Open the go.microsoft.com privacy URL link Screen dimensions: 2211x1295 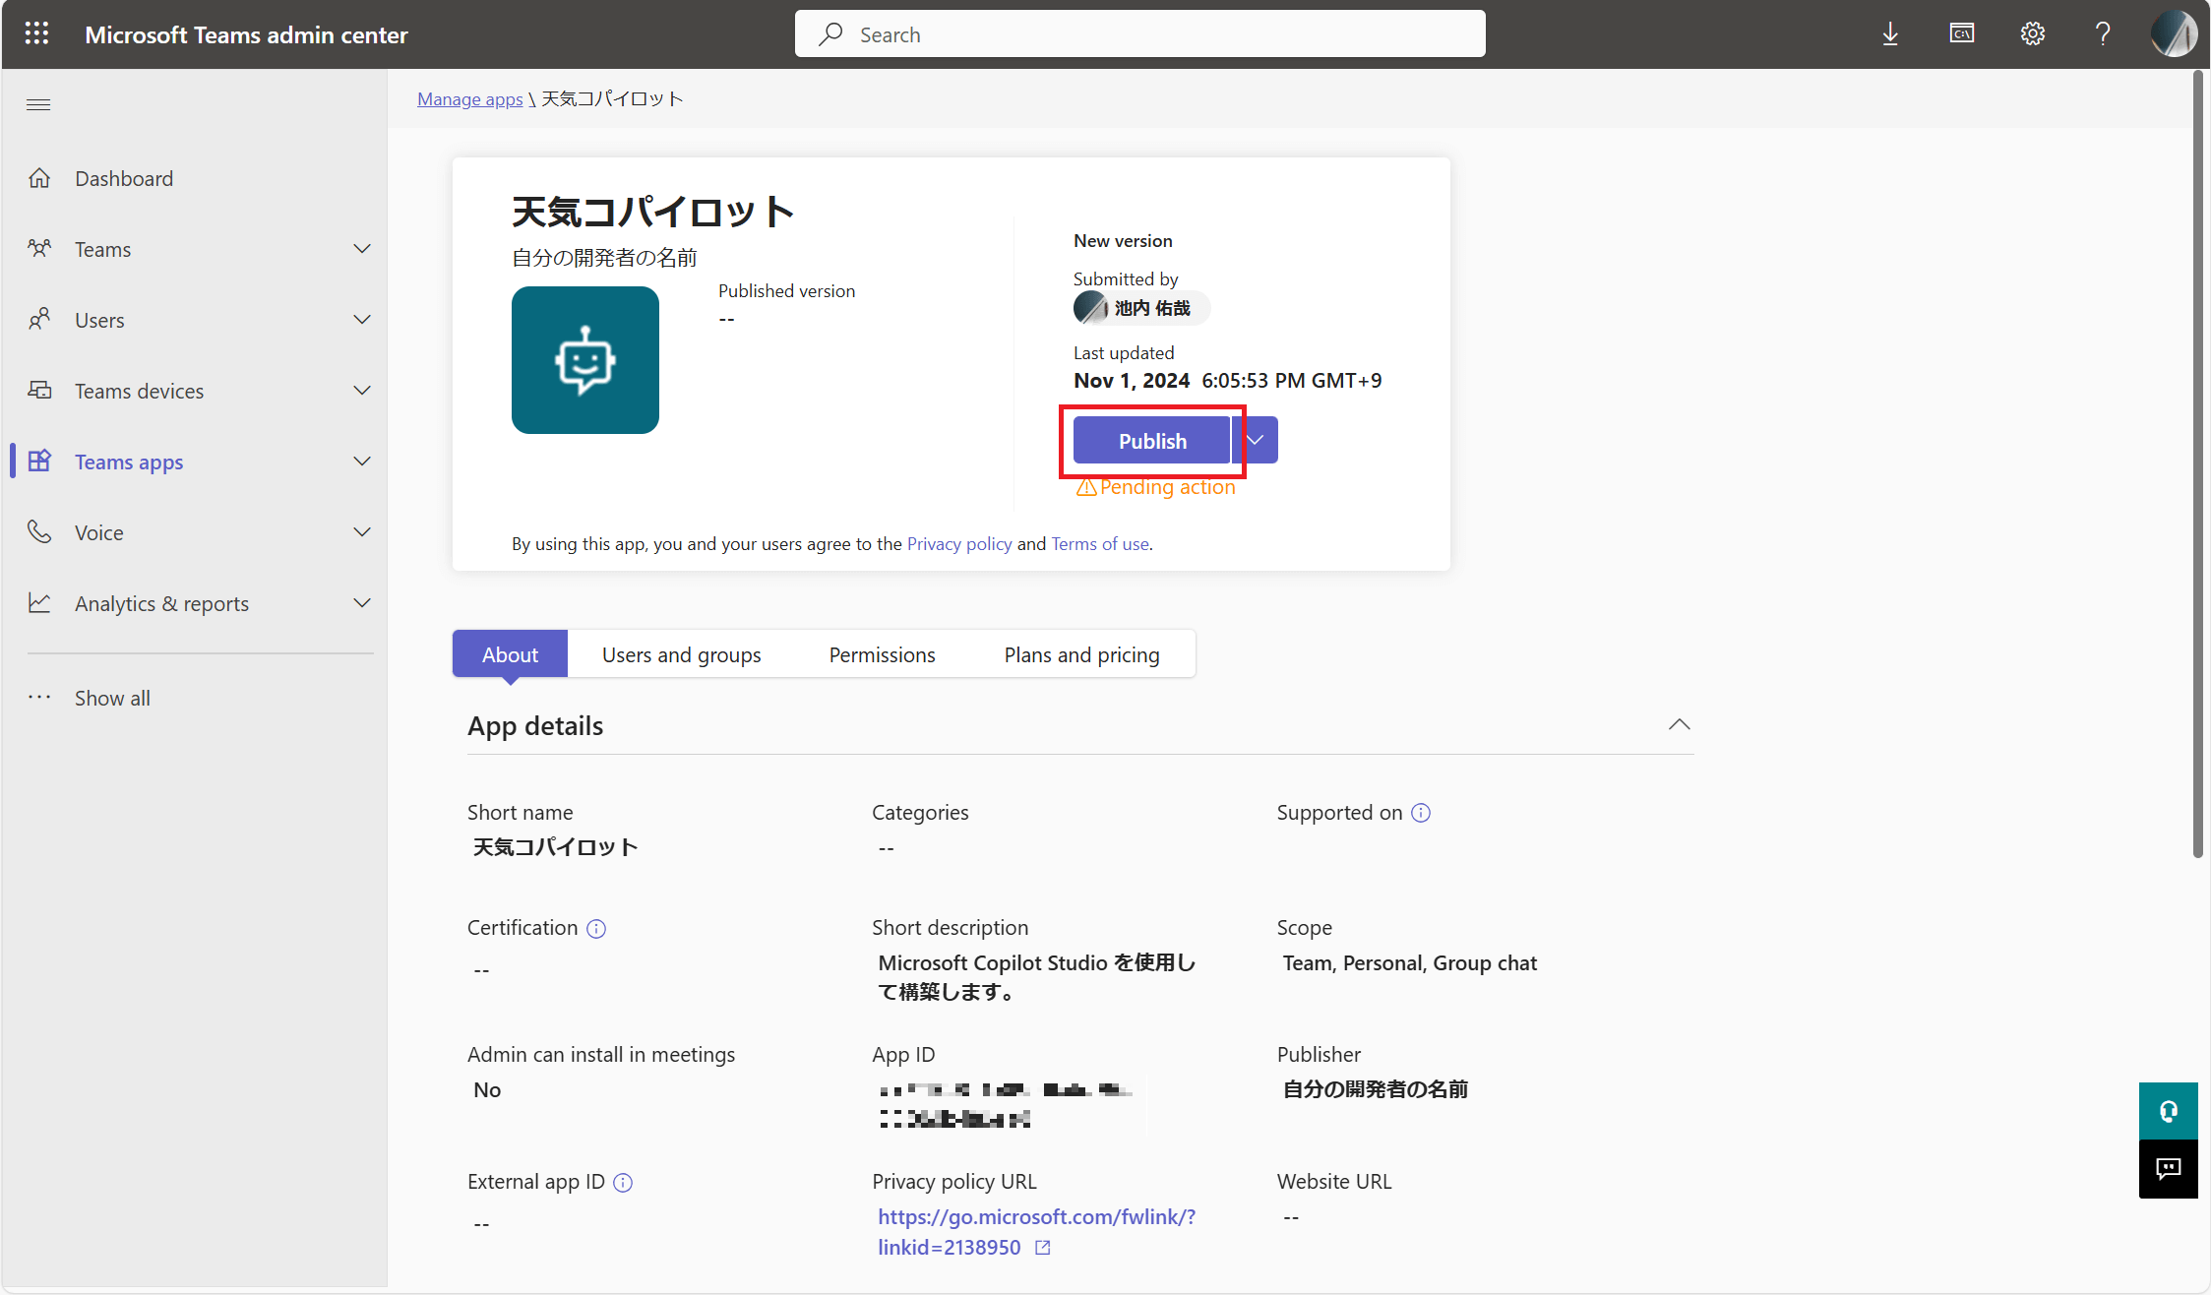pos(1036,1232)
